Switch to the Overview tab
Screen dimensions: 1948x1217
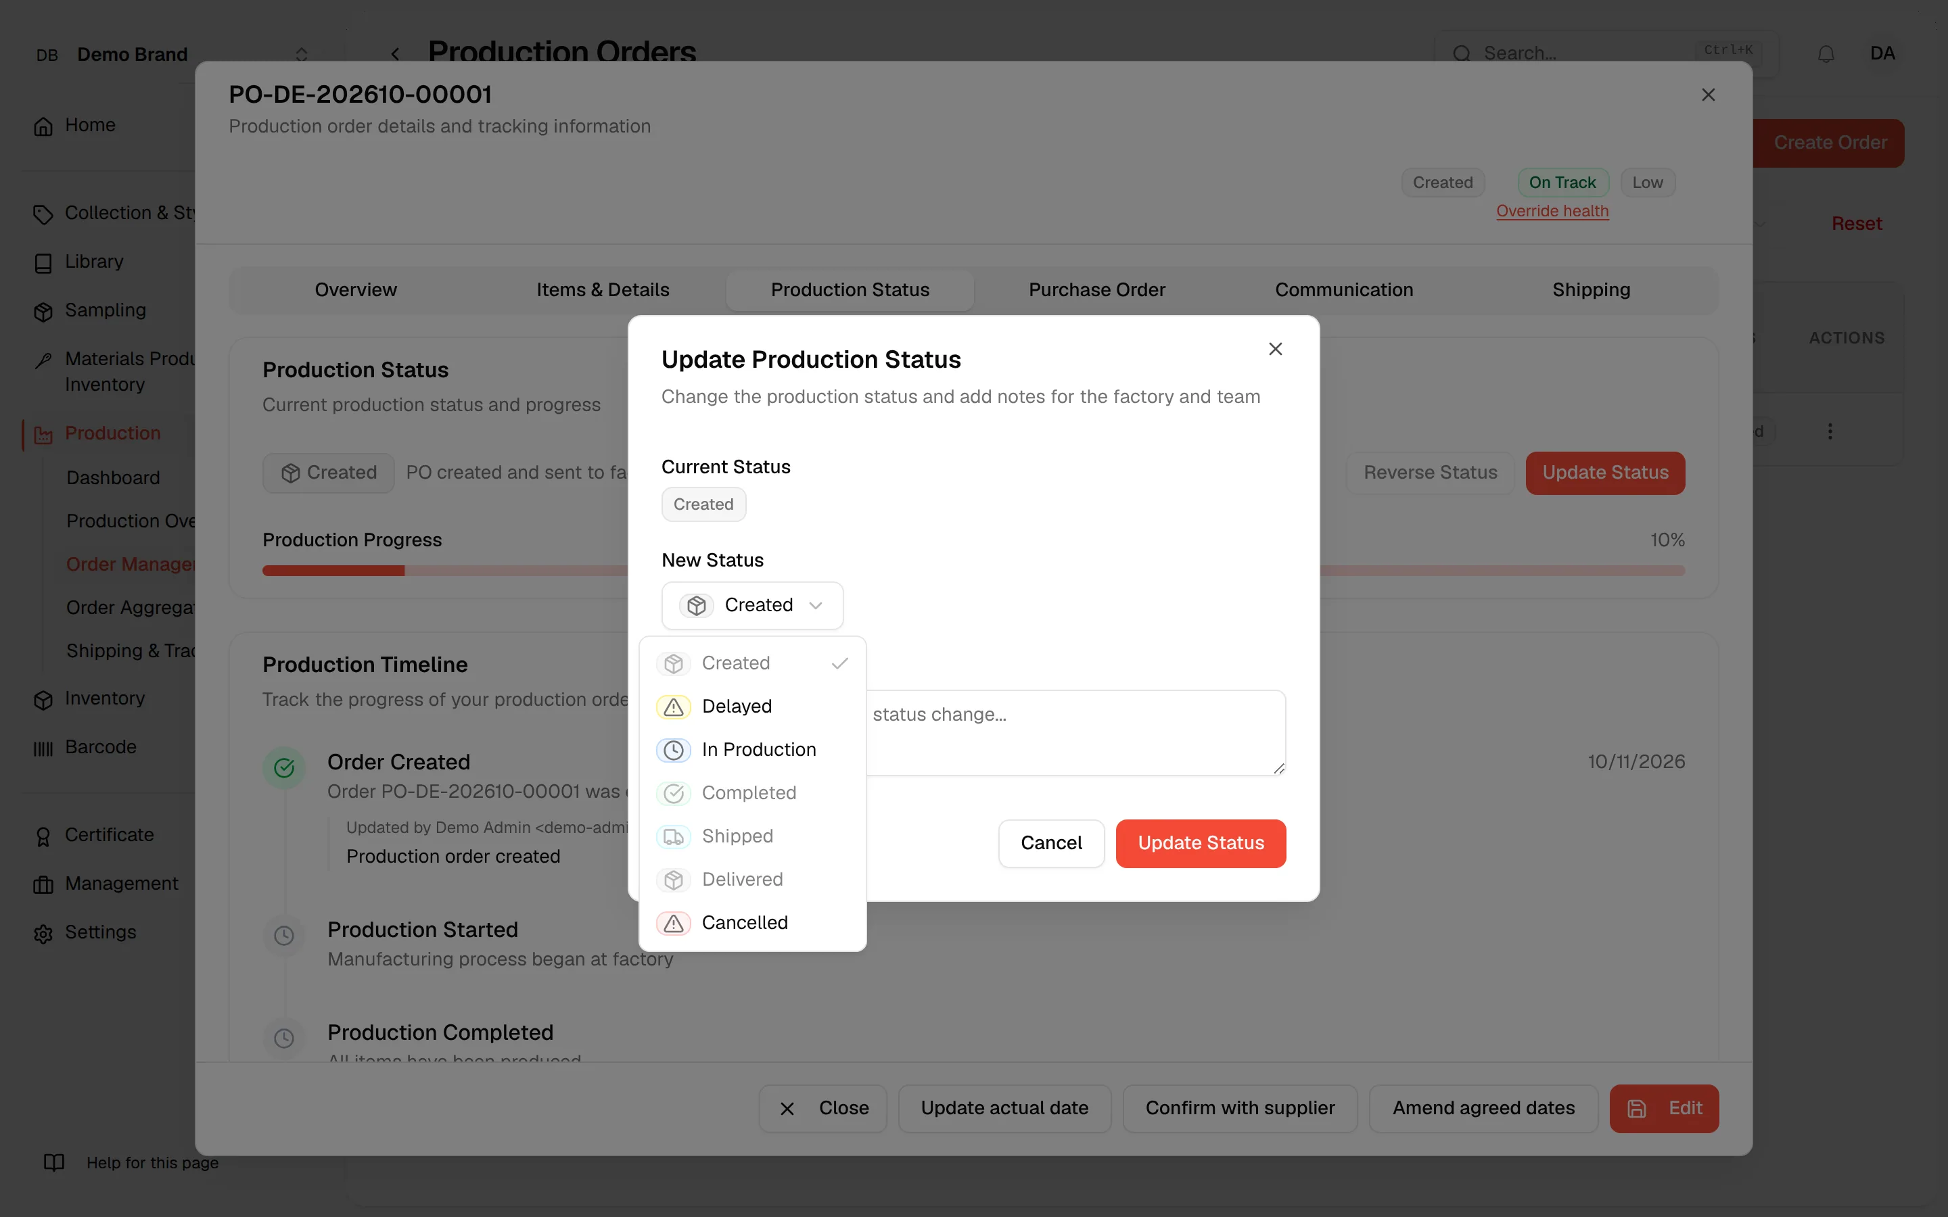click(355, 290)
